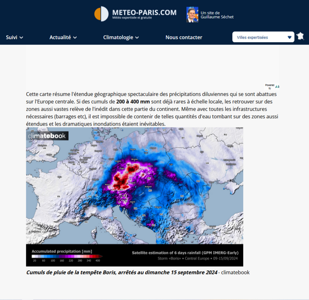Click the climatebook logo on the map
The height and width of the screenshot is (300, 309).
47,136
